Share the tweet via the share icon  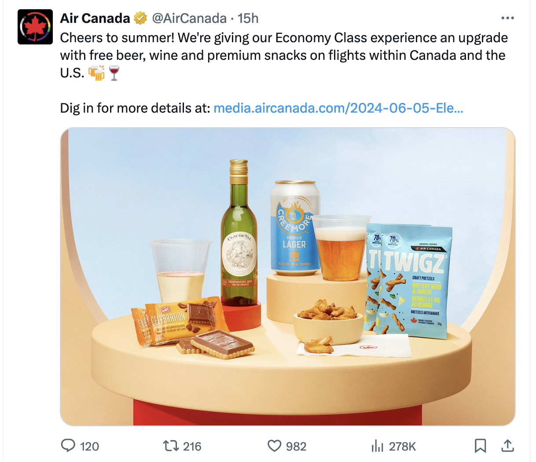tap(507, 446)
